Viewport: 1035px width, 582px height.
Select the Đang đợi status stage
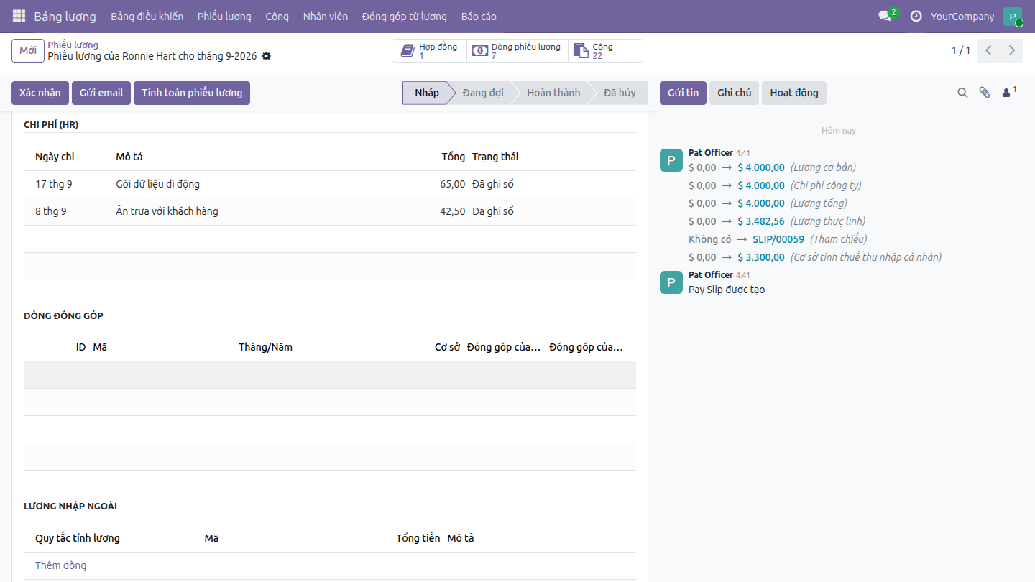click(483, 93)
